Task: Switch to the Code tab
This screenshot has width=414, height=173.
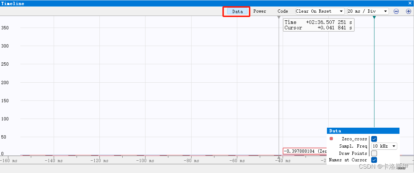Action: pyautogui.click(x=283, y=11)
